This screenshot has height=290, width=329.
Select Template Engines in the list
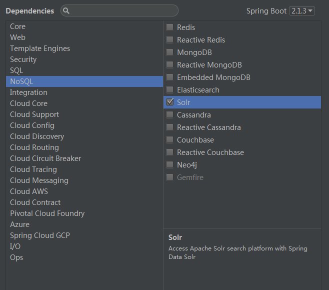point(40,48)
